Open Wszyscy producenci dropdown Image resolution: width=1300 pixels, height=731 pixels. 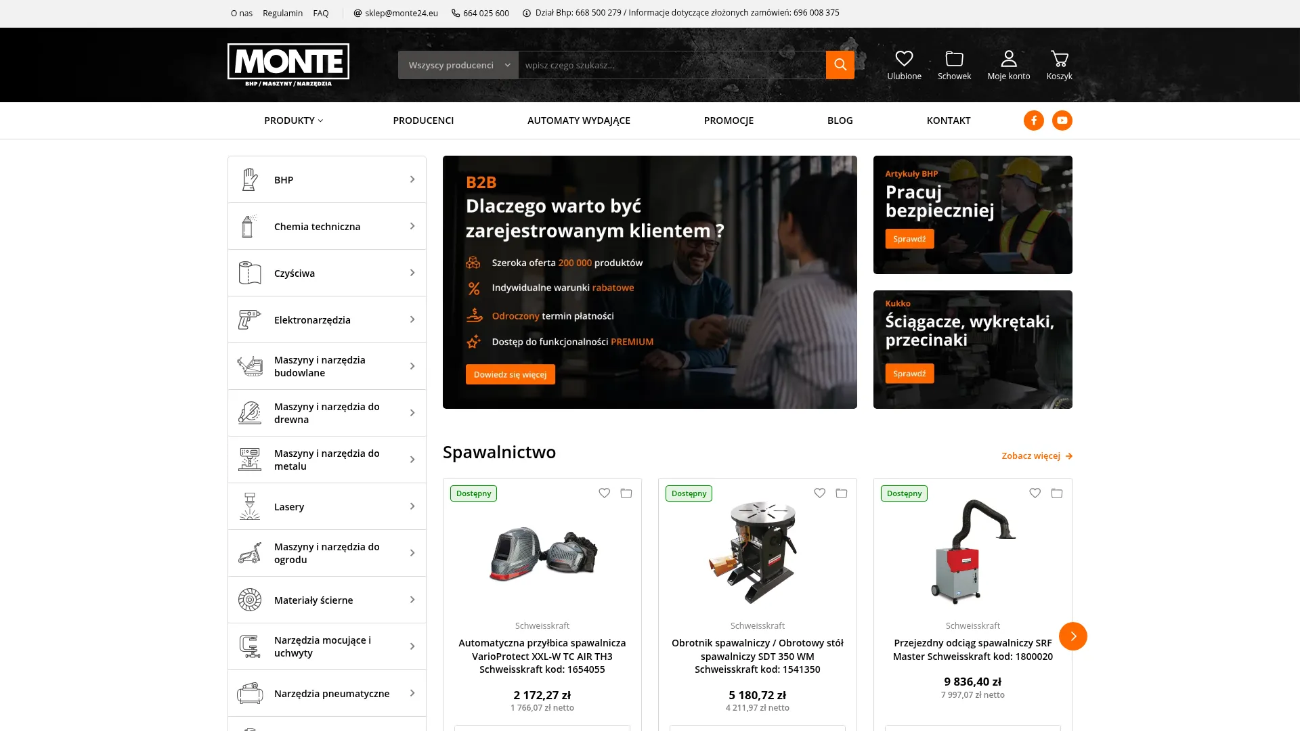click(x=458, y=65)
